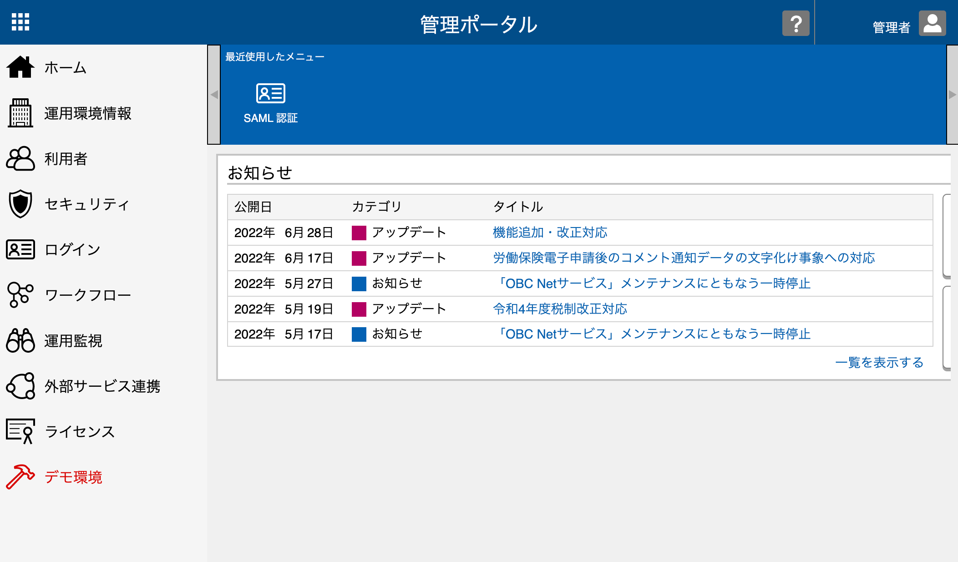Click the セキュリティ shield icon
This screenshot has height=562, width=958.
20,204
